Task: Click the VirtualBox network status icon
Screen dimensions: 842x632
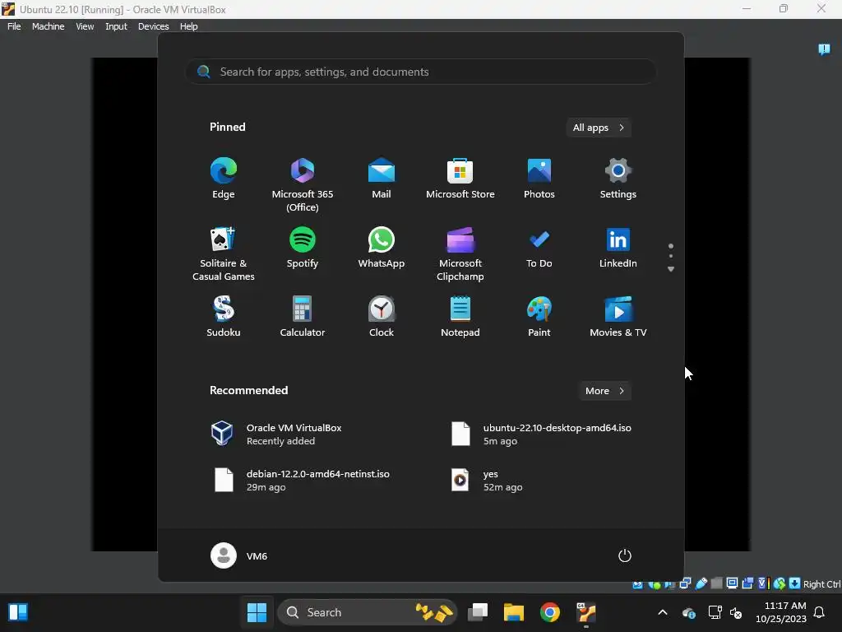Action: [685, 583]
